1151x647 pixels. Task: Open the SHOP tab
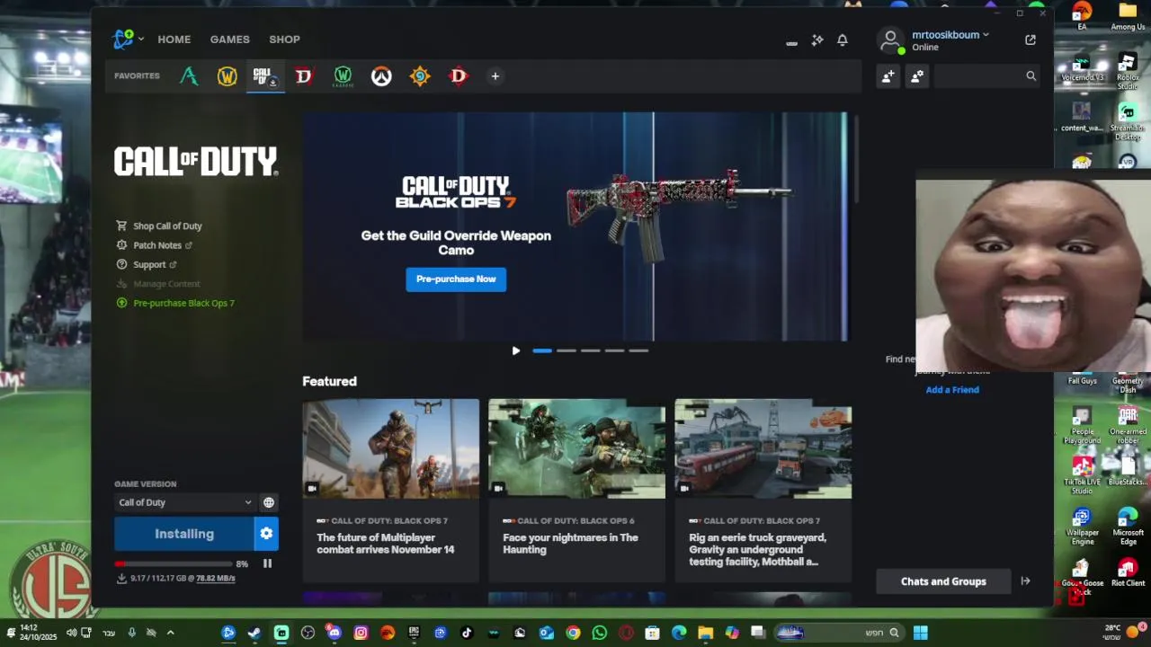[284, 40]
